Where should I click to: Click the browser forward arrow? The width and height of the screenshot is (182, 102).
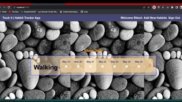click(4, 7)
